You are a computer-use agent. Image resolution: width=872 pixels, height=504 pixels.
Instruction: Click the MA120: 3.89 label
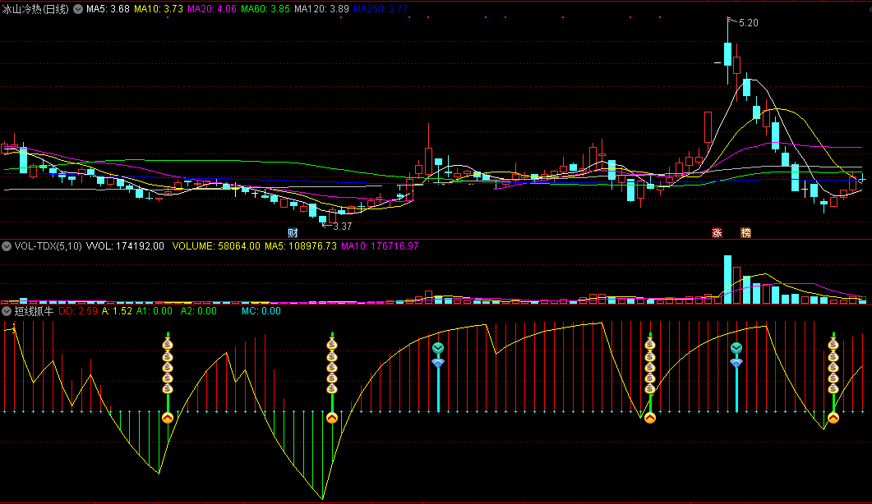pyautogui.click(x=321, y=9)
